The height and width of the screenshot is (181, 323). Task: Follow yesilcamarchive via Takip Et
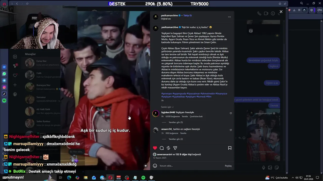(x=187, y=16)
